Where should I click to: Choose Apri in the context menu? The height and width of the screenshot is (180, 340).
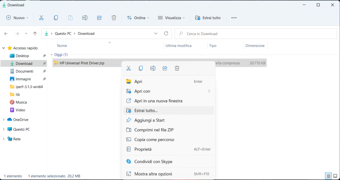[x=168, y=82]
